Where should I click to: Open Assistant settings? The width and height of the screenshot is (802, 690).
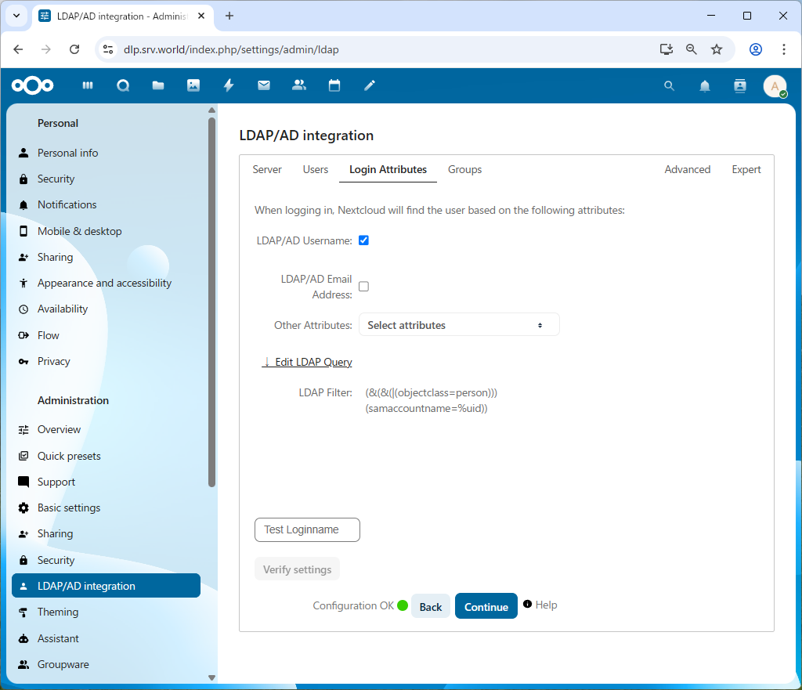(x=107, y=638)
